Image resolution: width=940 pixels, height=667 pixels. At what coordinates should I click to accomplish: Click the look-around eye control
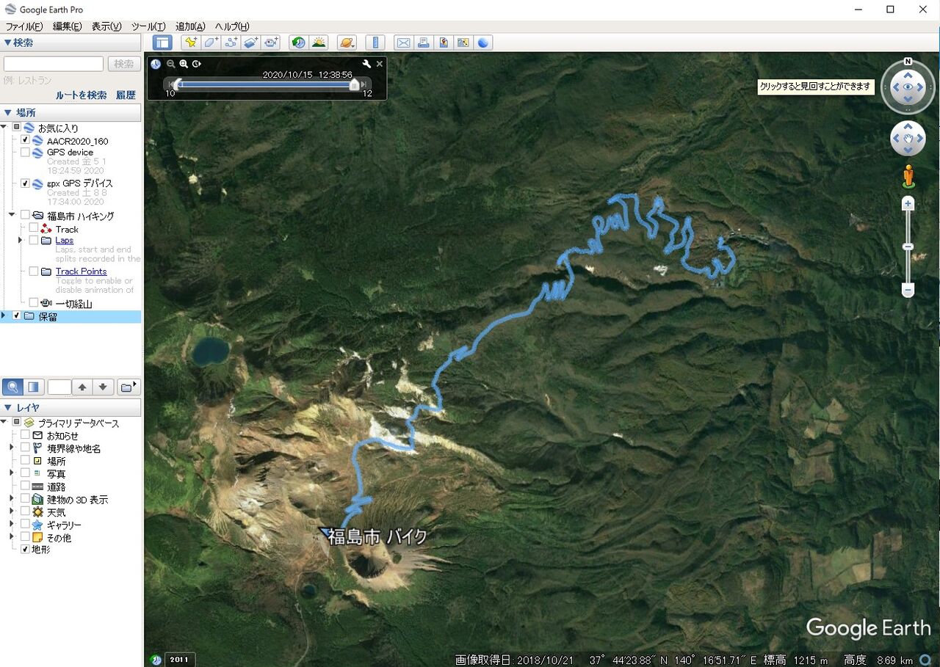(x=908, y=87)
